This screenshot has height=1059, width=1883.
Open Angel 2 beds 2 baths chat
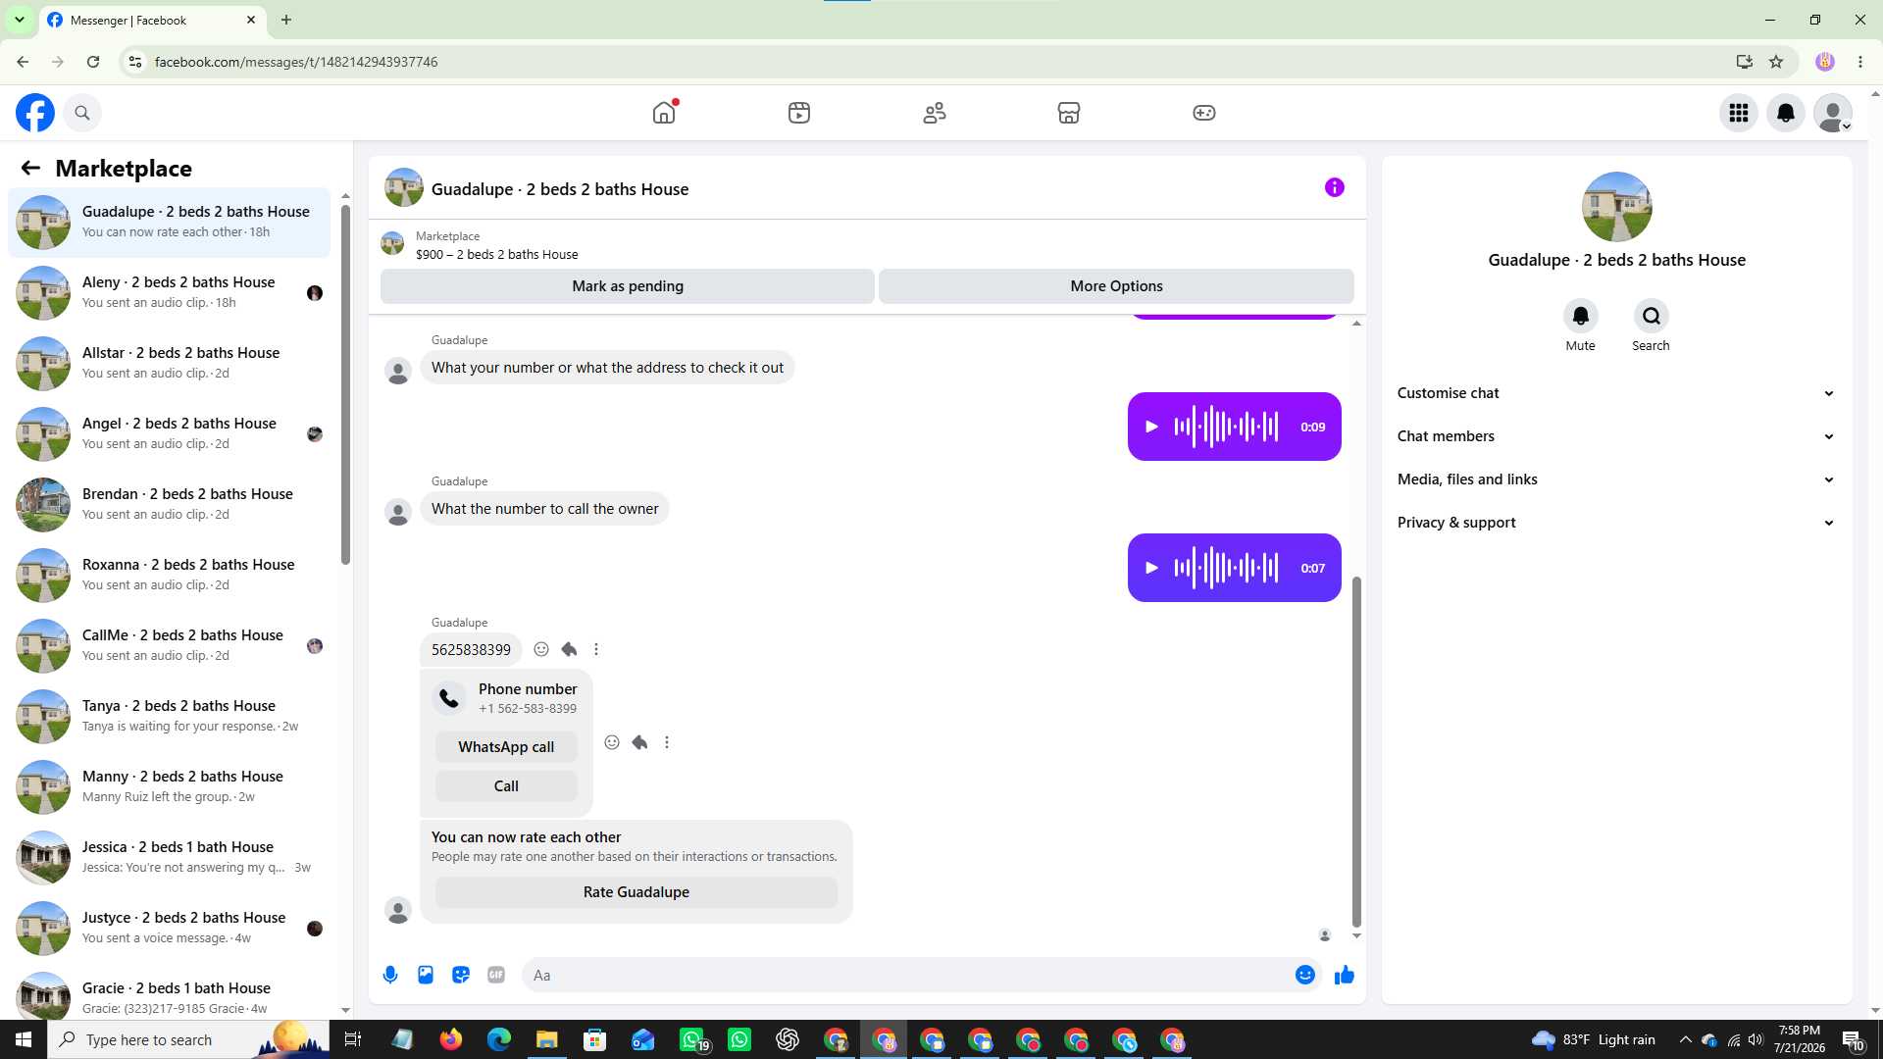tap(170, 433)
